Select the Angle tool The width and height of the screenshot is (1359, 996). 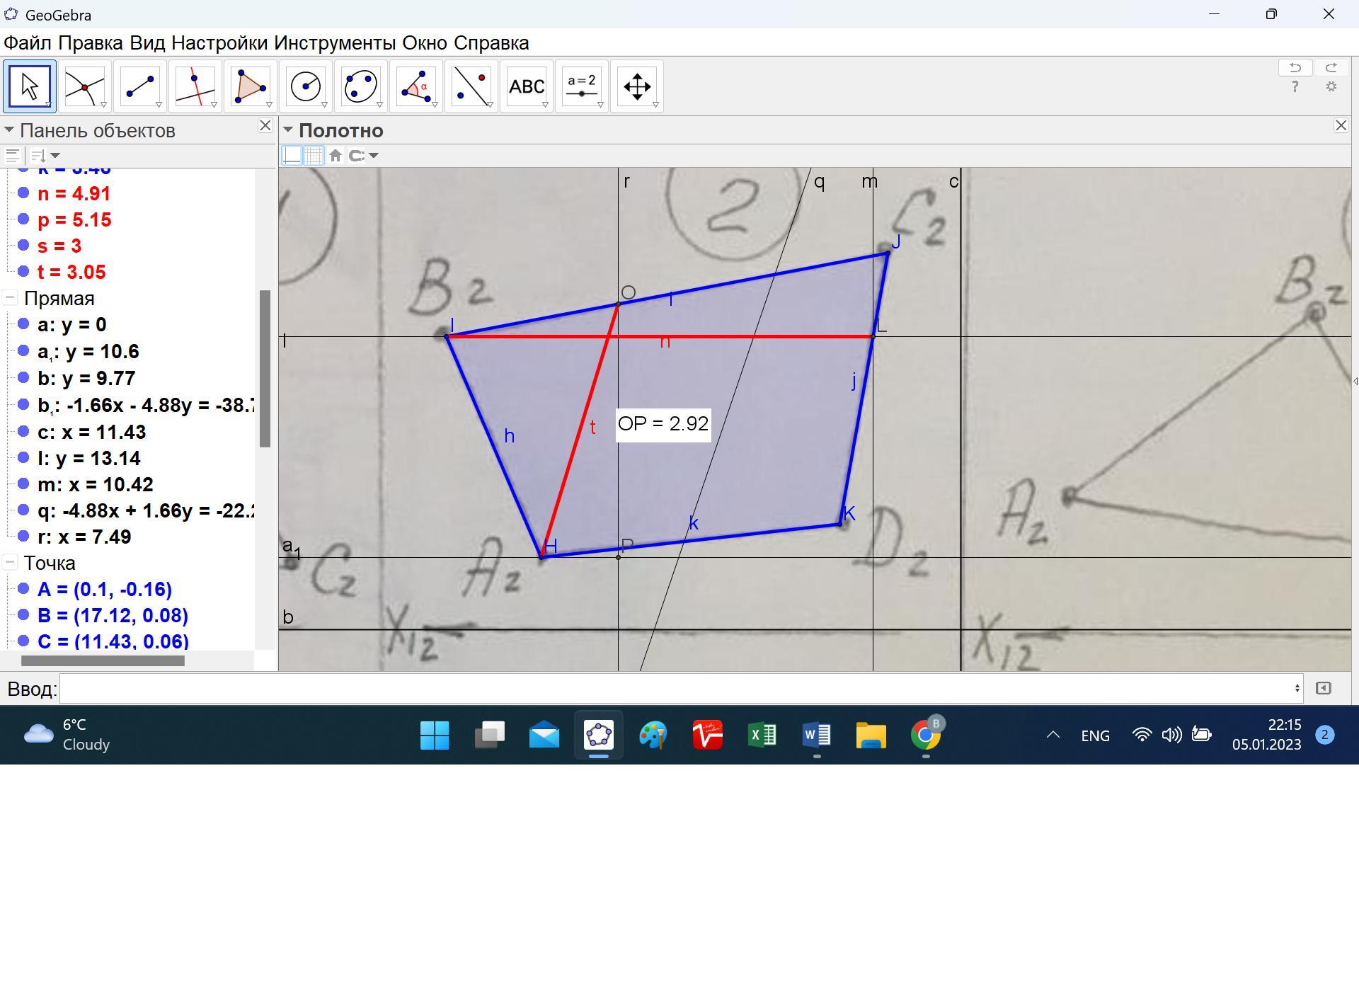(415, 86)
